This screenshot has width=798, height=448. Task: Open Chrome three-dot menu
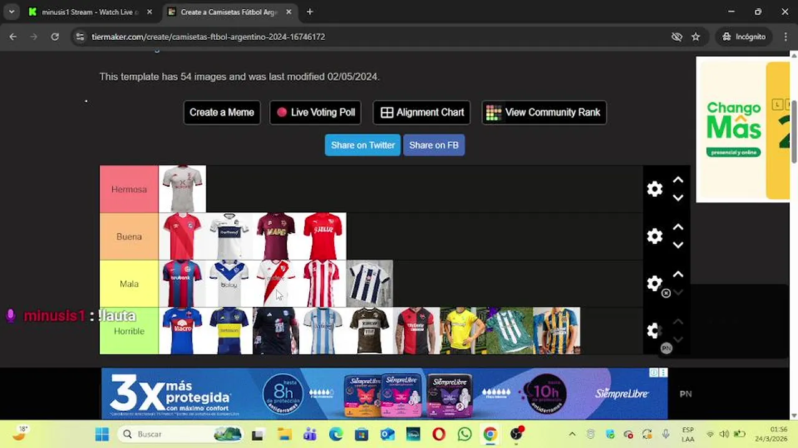coord(785,37)
